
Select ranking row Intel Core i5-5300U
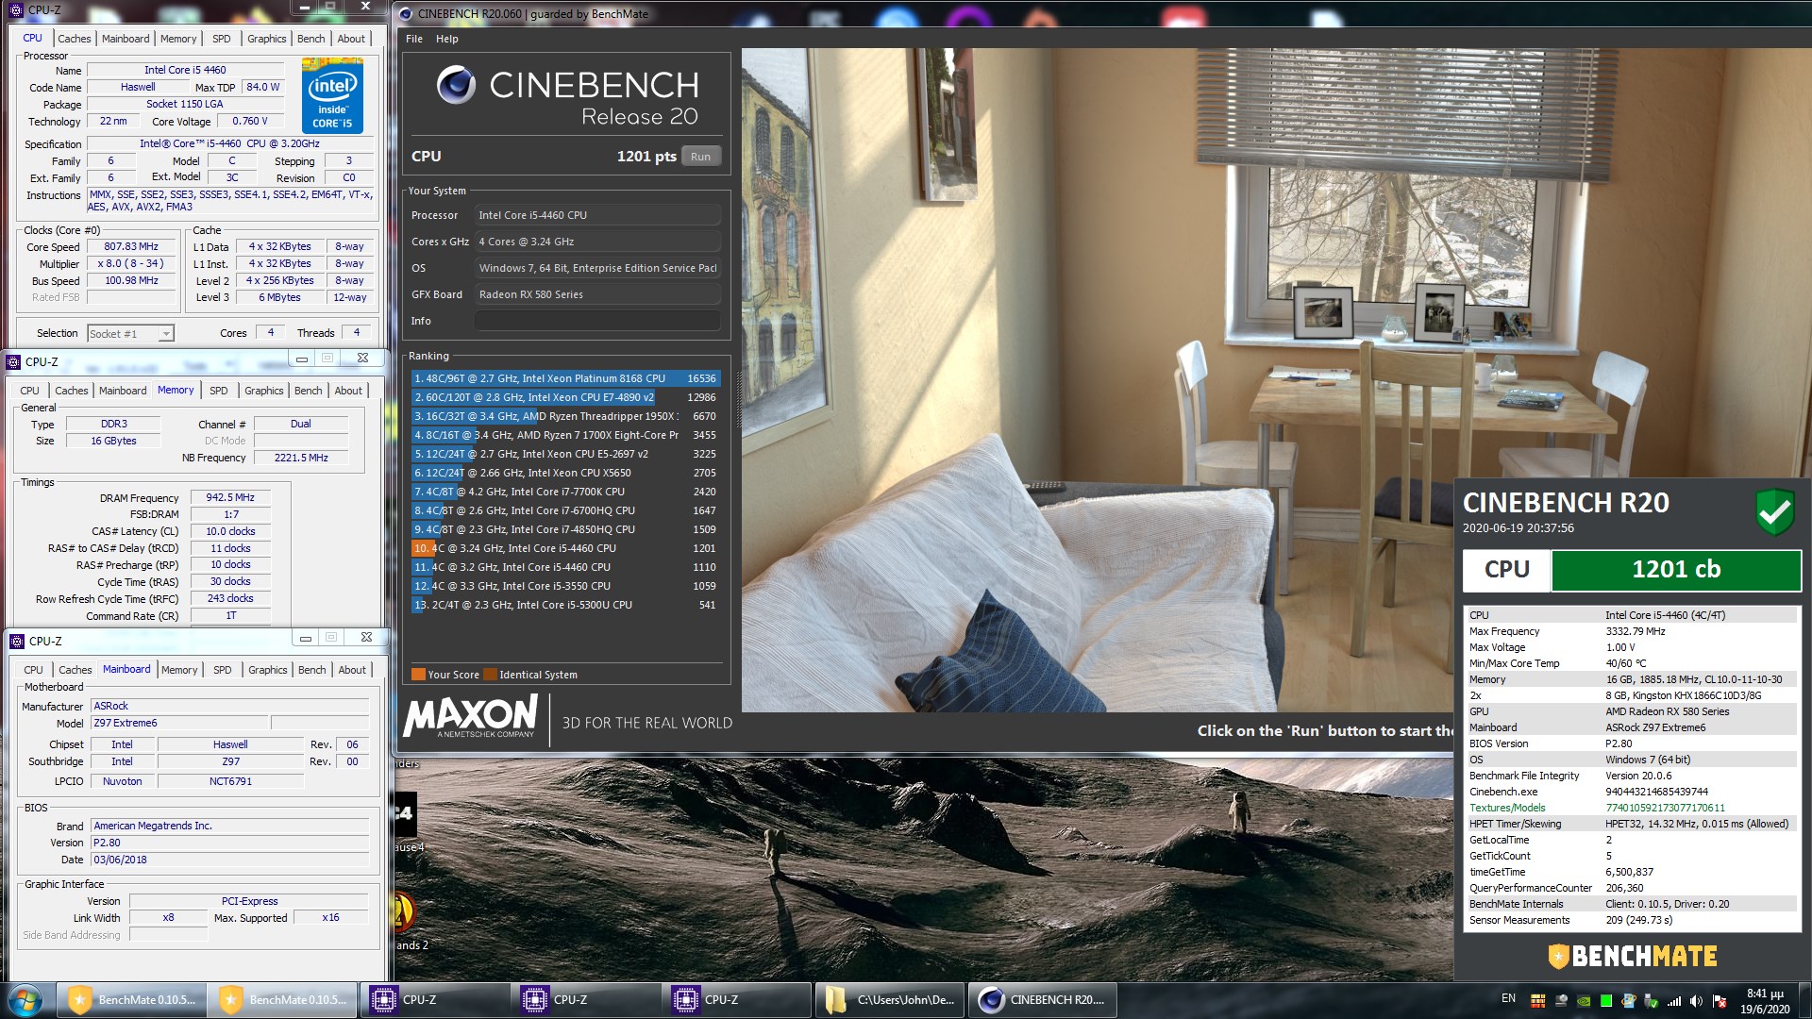tap(566, 605)
